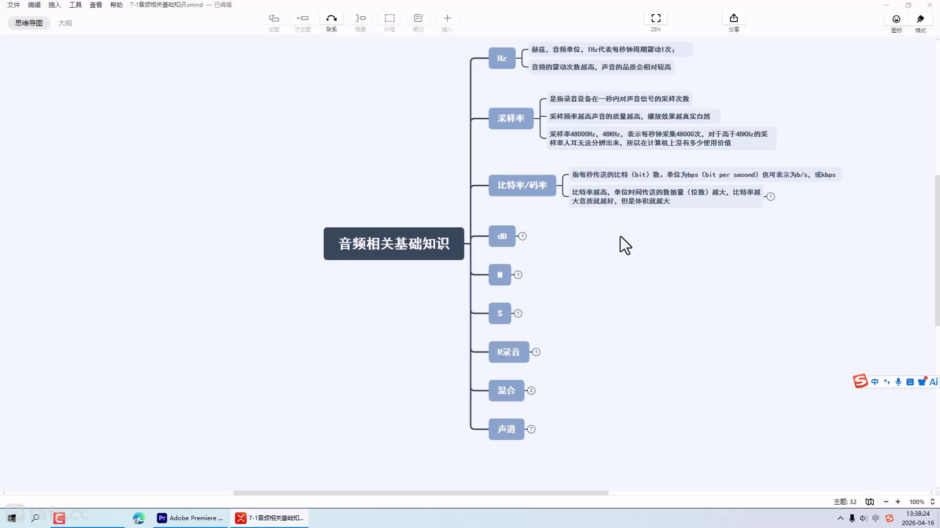
Task: Click the tray microphone icon
Action: coord(852,518)
